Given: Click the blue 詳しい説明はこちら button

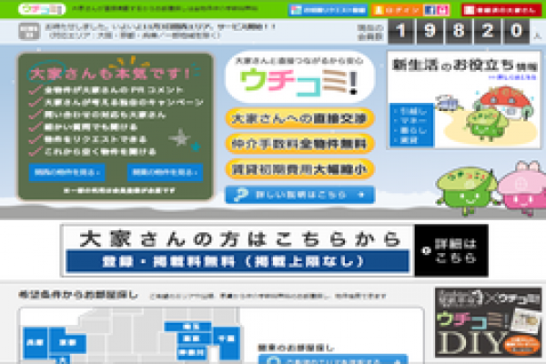Looking at the screenshot, I should click(x=300, y=195).
